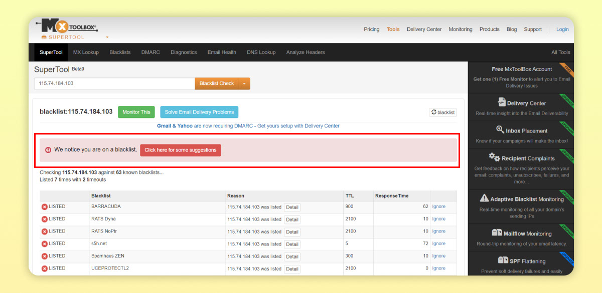Click Ignore for UCEPROTECTL2 row
This screenshot has width=602, height=293.
[439, 268]
